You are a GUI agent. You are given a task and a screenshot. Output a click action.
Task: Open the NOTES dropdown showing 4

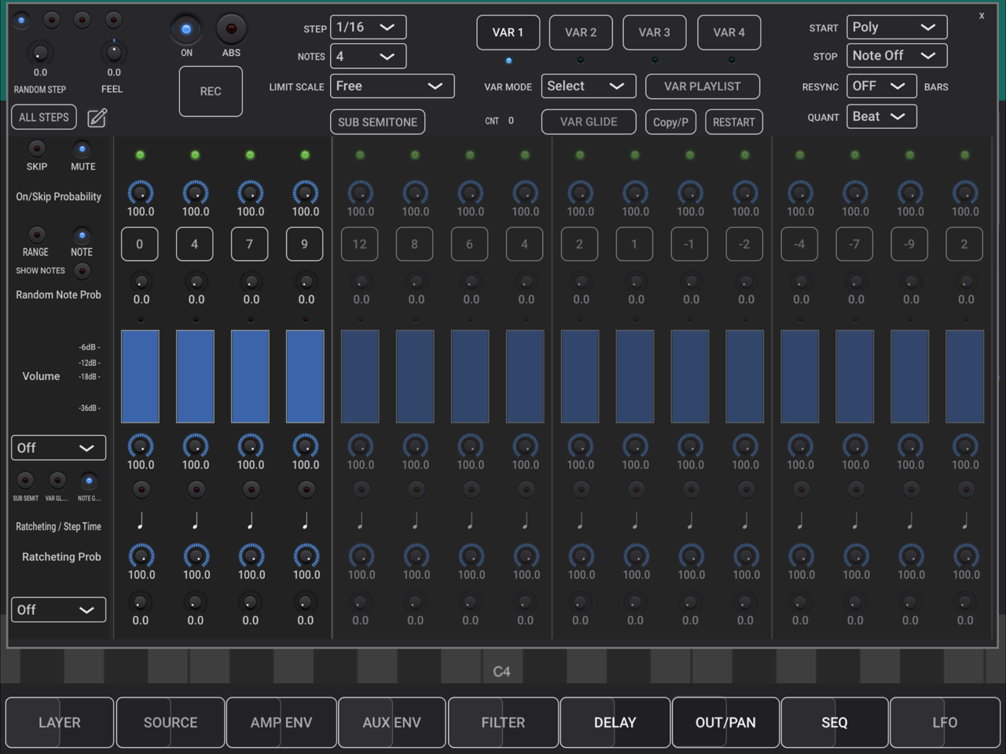368,57
